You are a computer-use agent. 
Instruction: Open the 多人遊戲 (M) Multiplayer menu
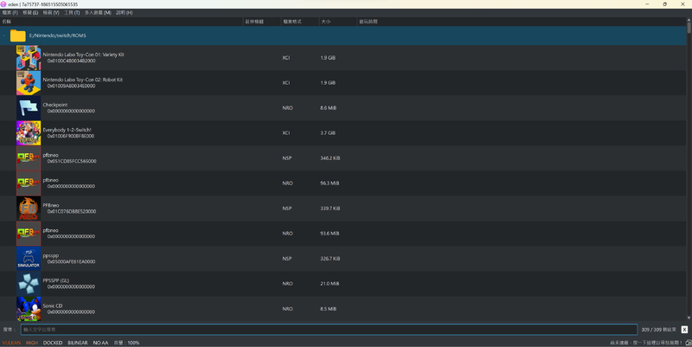tap(98, 13)
